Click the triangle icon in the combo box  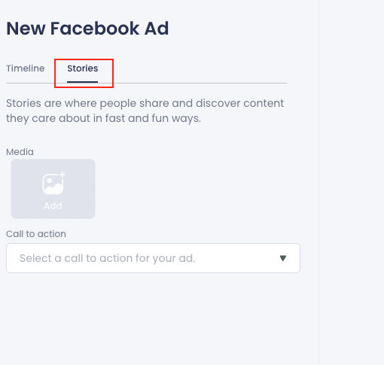point(283,258)
